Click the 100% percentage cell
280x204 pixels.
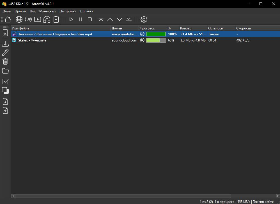172,34
